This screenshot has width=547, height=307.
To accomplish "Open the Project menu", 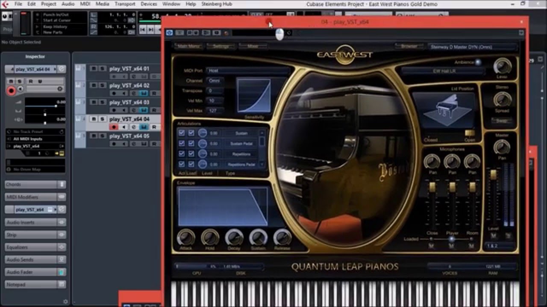I will click(x=48, y=4).
